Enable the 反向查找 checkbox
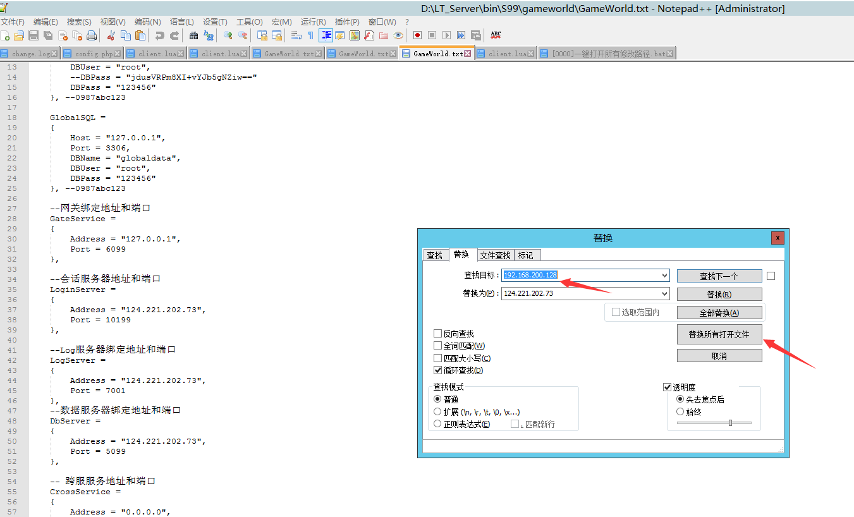The width and height of the screenshot is (854, 517). click(x=438, y=334)
